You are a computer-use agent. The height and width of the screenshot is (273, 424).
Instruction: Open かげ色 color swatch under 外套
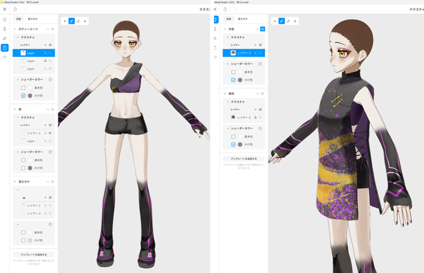click(240, 80)
